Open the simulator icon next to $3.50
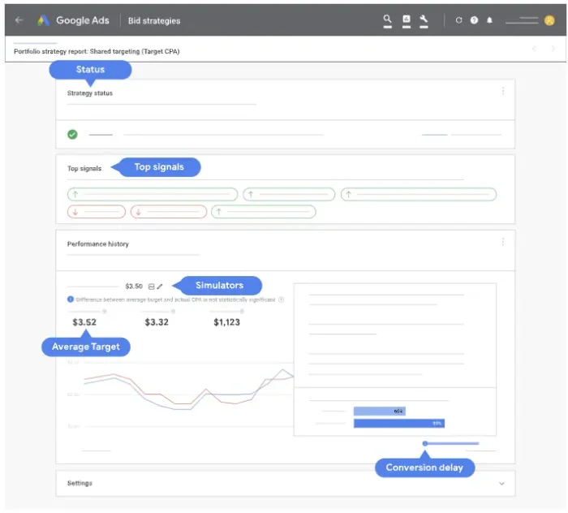This screenshot has width=568, height=513. tap(151, 287)
